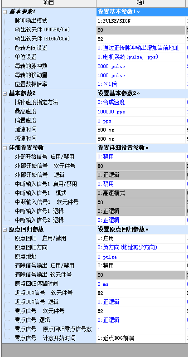Collapse the 详细设置参数 group
Screen dimensions: 188x357
(5, 148)
